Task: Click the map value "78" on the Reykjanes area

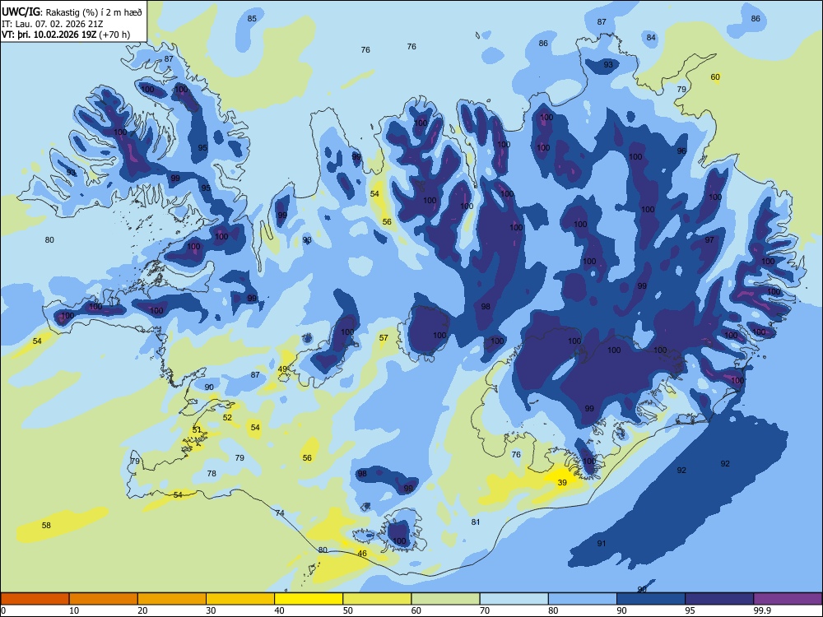Action: (x=212, y=473)
